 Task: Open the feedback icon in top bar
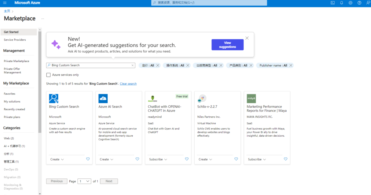pos(368,3)
